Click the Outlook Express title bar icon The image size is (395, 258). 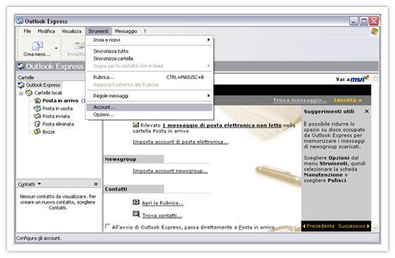(x=20, y=21)
